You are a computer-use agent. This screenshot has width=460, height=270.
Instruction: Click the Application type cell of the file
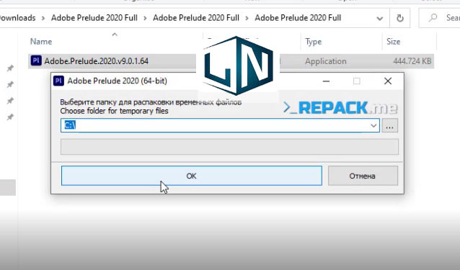coord(326,61)
